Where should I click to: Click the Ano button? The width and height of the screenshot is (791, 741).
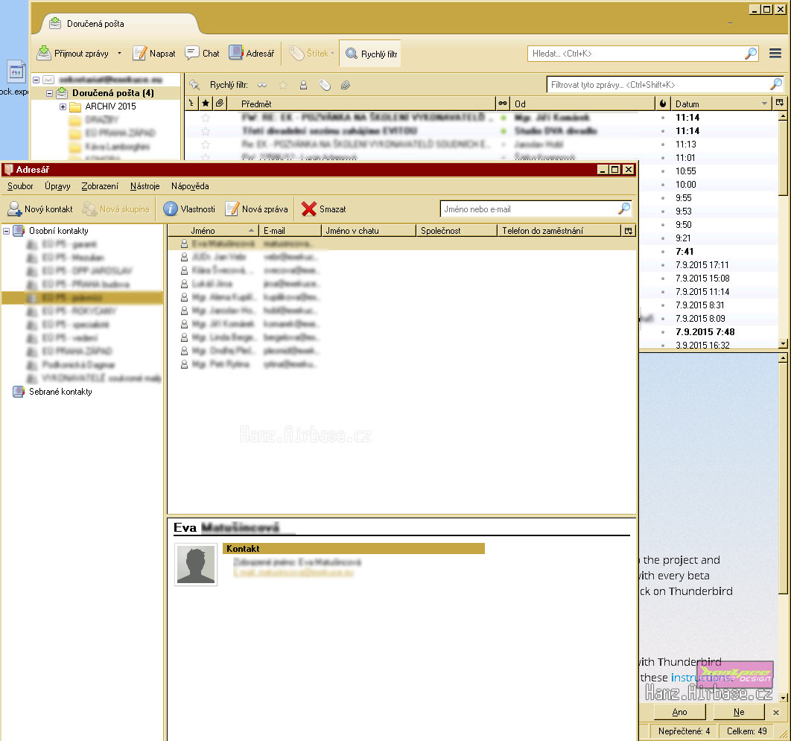pyautogui.click(x=679, y=712)
